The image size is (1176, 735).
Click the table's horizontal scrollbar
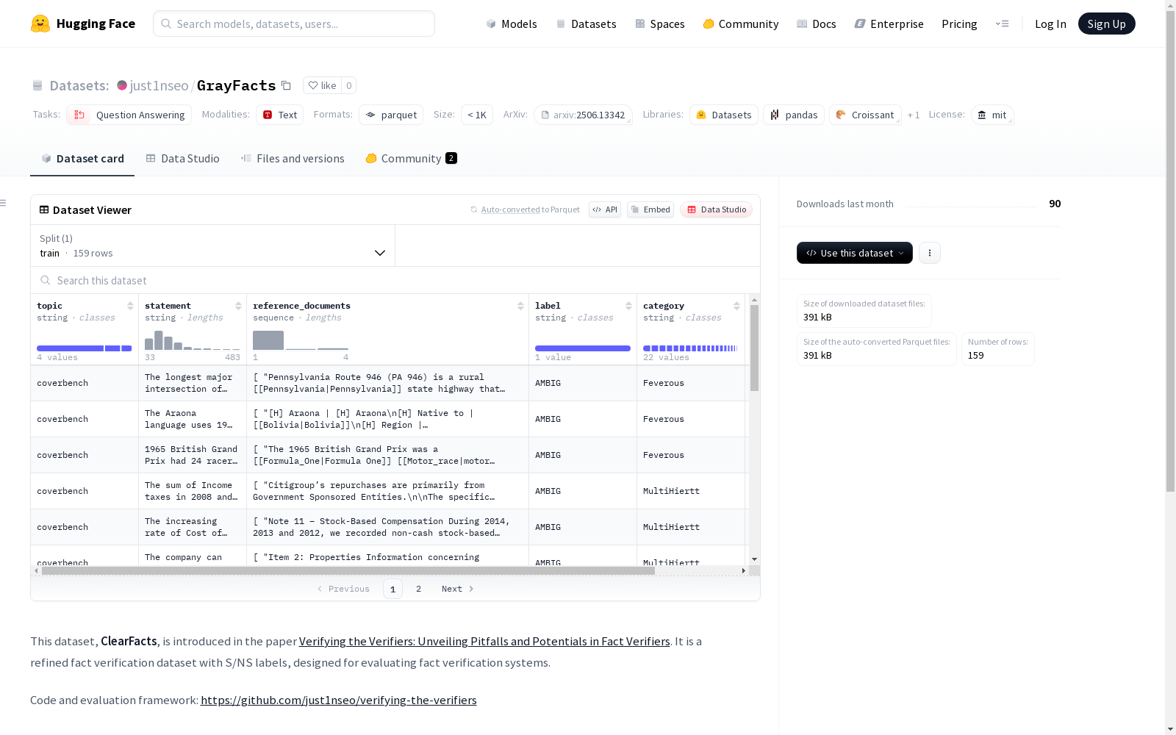[x=348, y=570]
